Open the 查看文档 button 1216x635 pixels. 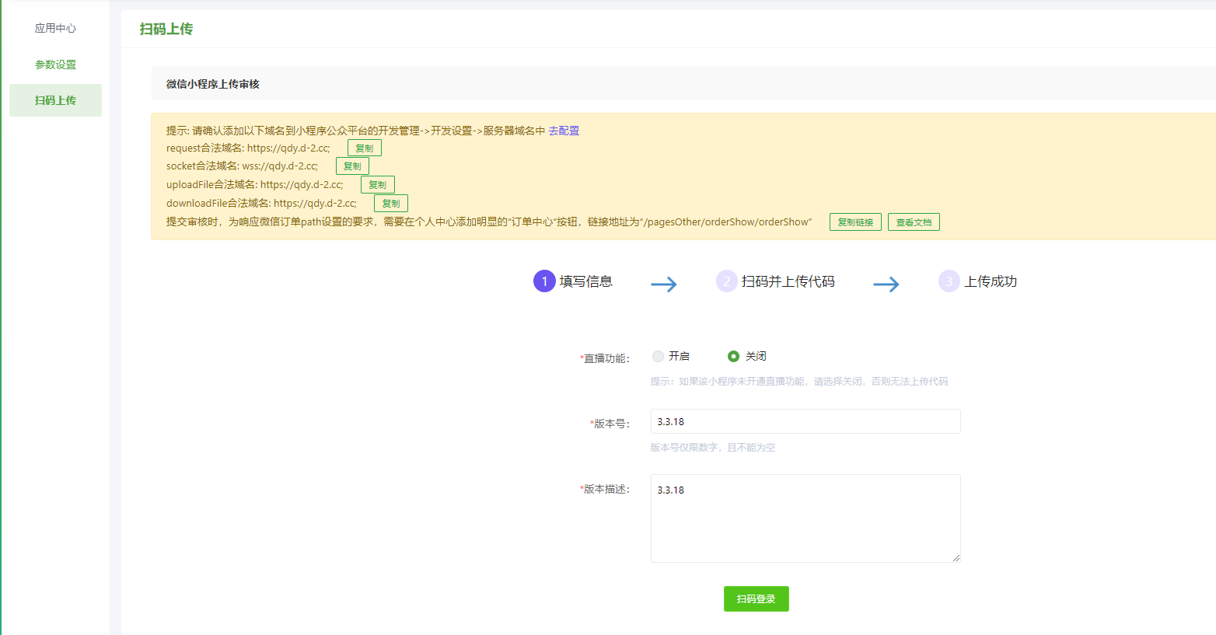[x=914, y=222]
